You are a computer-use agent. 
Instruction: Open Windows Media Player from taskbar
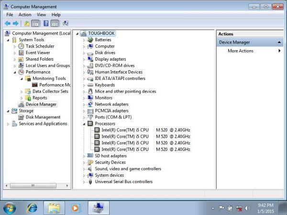(76, 208)
